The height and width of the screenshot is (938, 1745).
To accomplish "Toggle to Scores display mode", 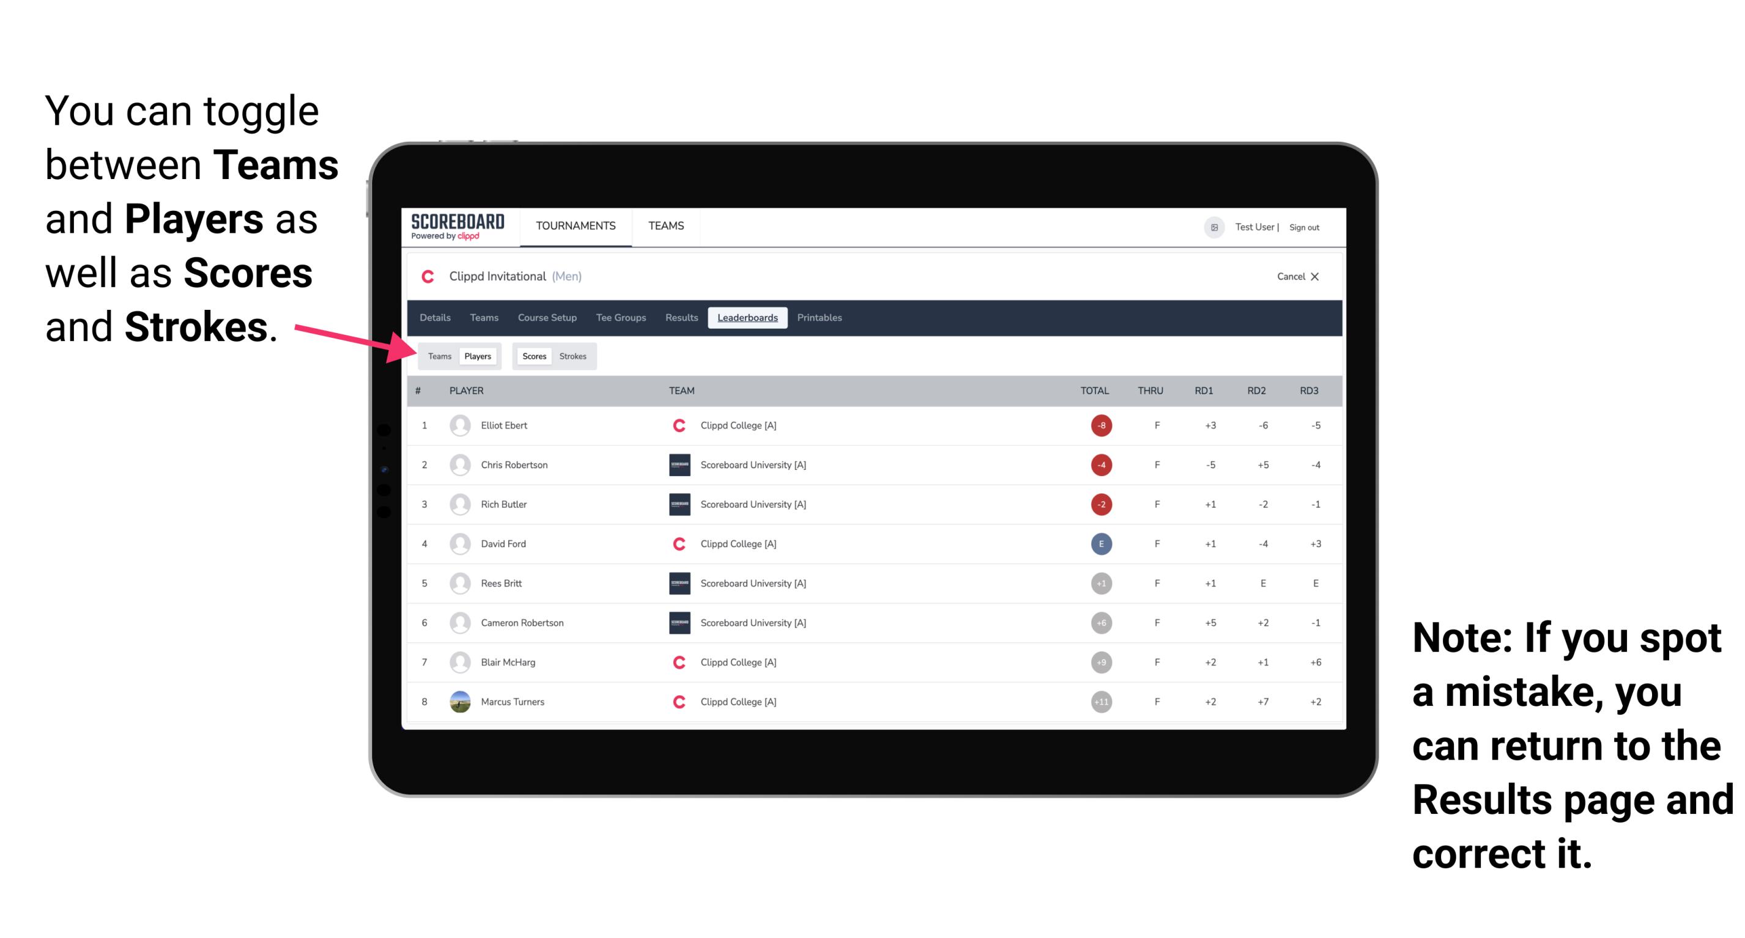I will coord(533,354).
